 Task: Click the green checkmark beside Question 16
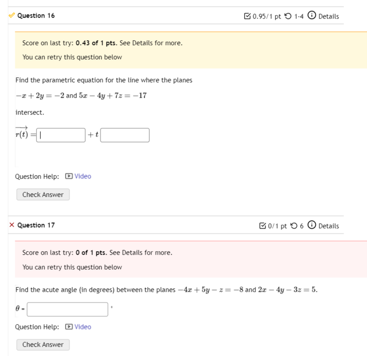pos(11,15)
